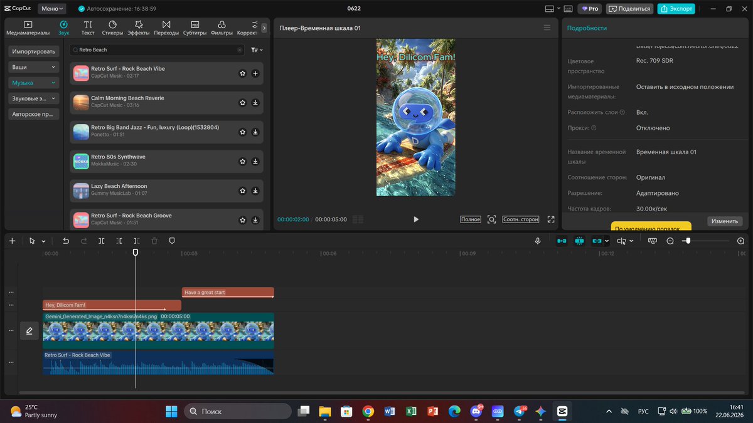
Task: Toggle auto snapping on the timeline
Action: (579, 241)
